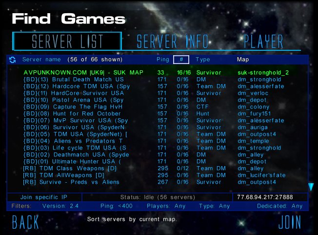Click the Join button
The image size is (318, 235).
tap(290, 222)
